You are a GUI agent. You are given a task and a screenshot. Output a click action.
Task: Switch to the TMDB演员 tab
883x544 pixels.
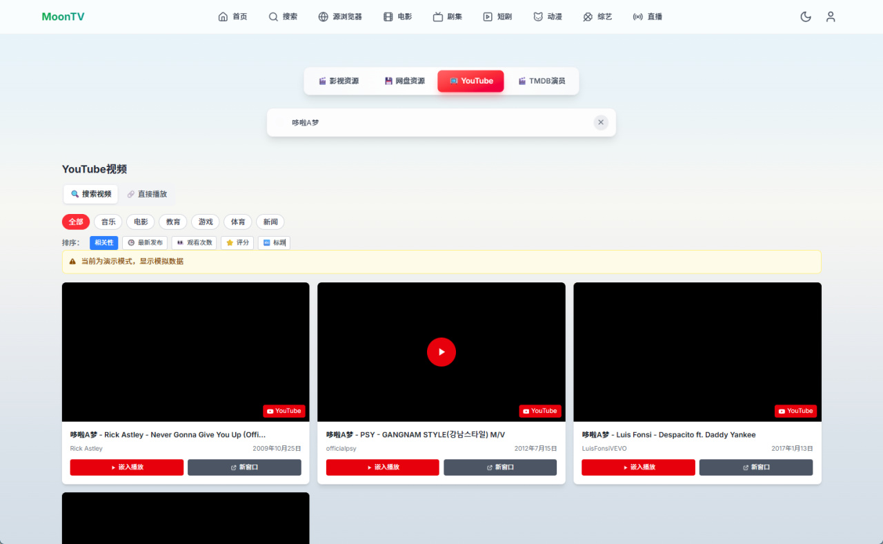click(x=542, y=81)
